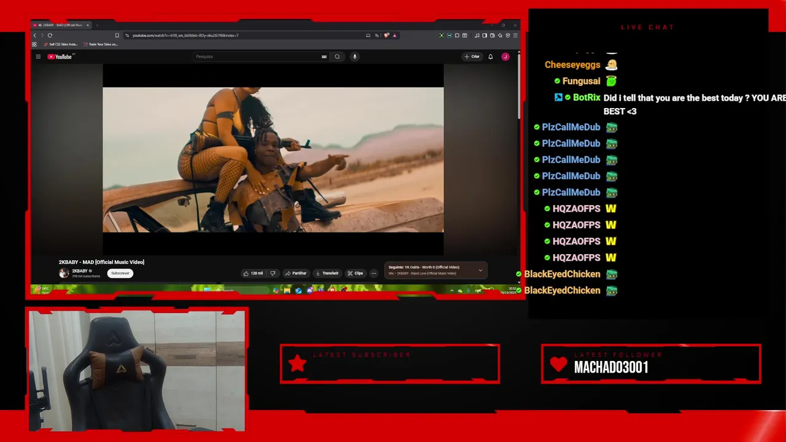786x442 pixels.
Task: Like the video with 128 mil thumbs up
Action: (254, 273)
